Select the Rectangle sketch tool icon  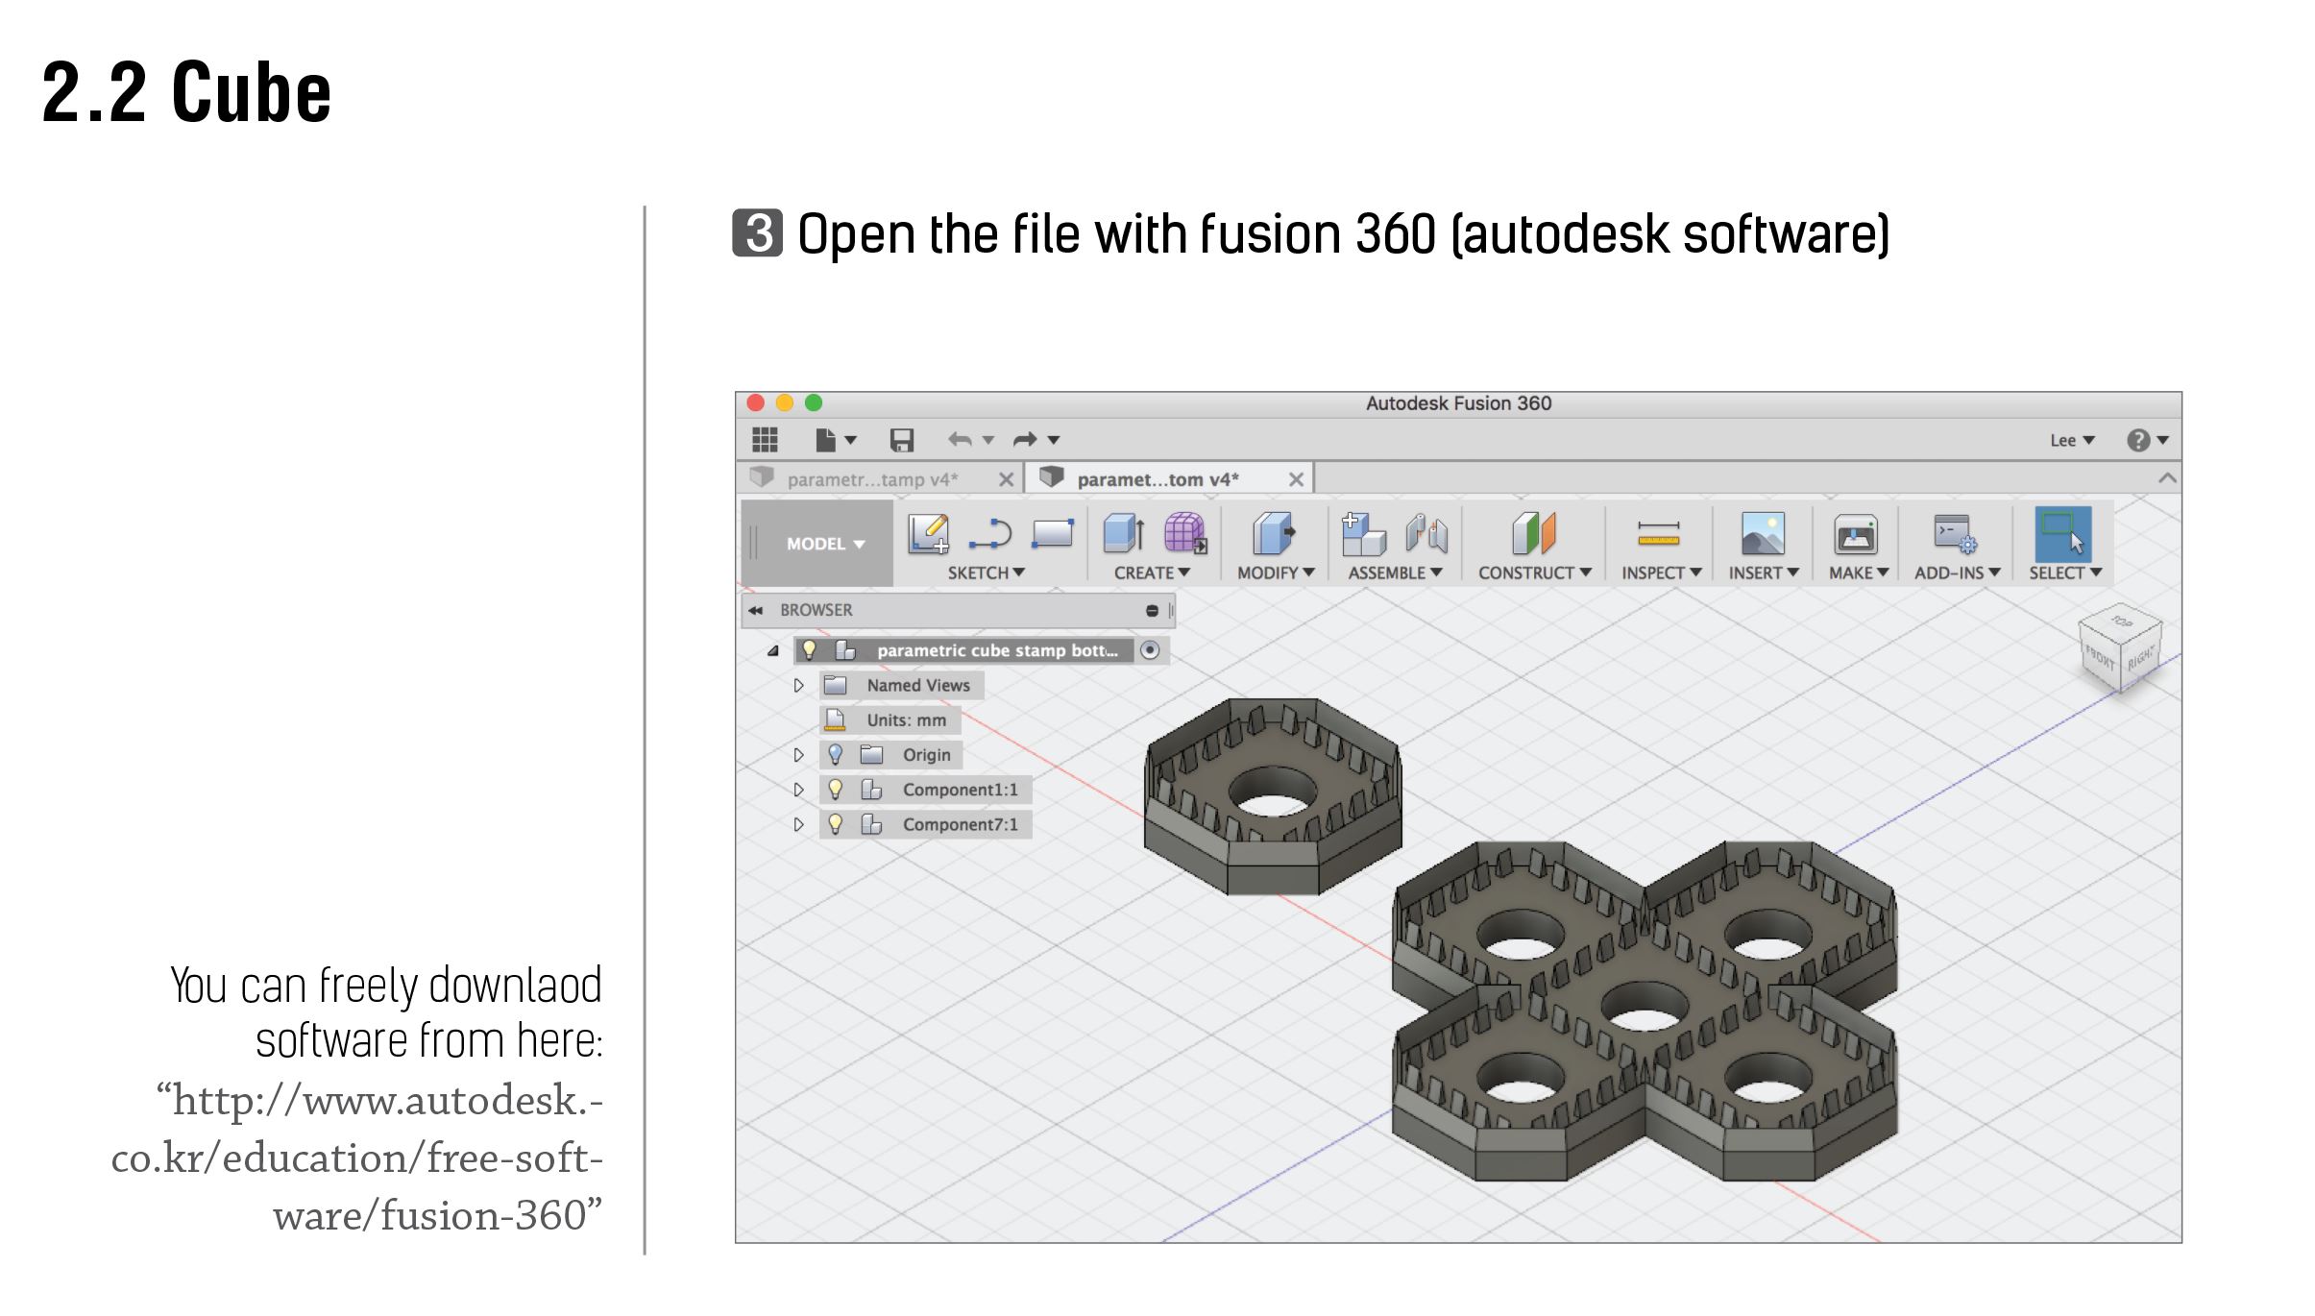coord(1053,533)
